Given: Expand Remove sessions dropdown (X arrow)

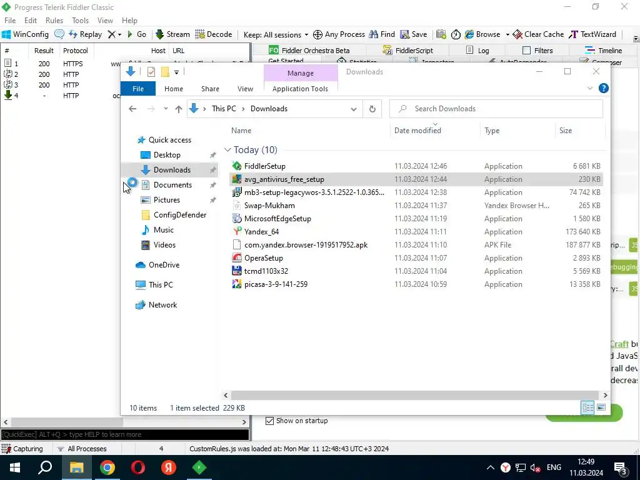Looking at the screenshot, I should [x=119, y=35].
